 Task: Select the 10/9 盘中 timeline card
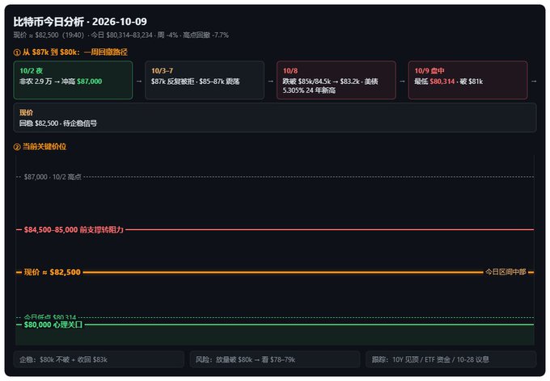(467, 80)
